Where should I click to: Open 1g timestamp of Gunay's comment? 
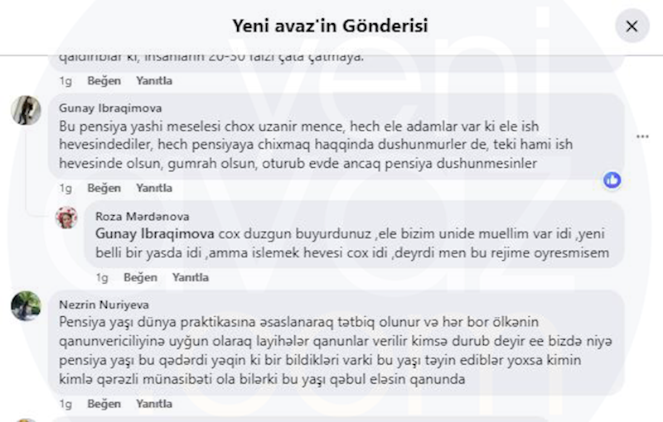coord(65,188)
